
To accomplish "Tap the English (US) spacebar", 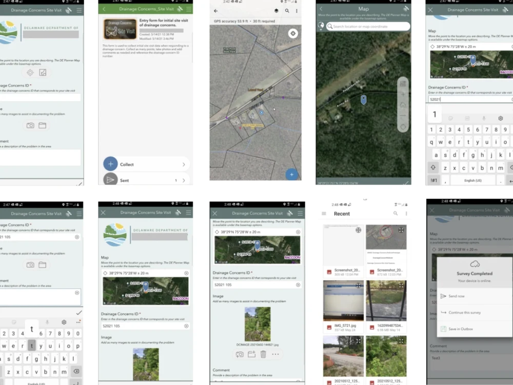I will click(473, 180).
